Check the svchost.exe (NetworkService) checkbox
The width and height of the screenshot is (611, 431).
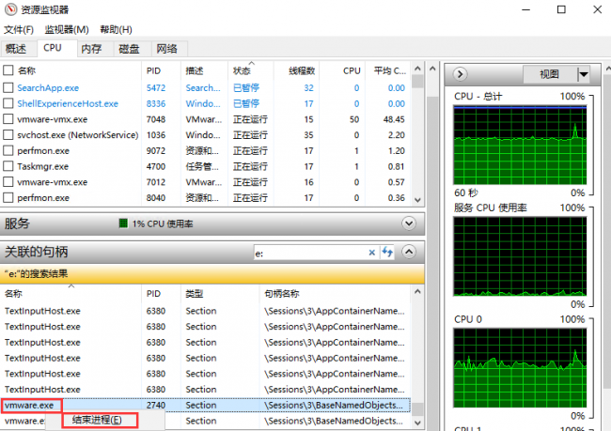pos(8,134)
